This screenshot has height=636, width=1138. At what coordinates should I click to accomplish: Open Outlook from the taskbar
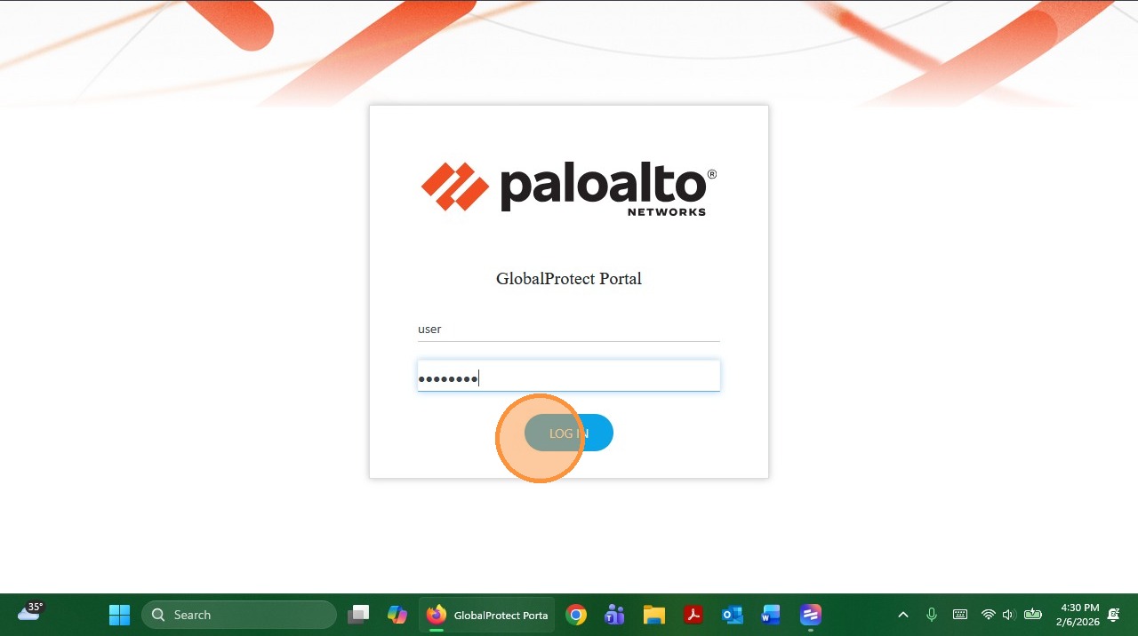click(733, 615)
